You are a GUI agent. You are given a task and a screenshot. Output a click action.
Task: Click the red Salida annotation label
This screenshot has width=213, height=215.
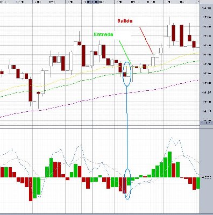point(125,21)
